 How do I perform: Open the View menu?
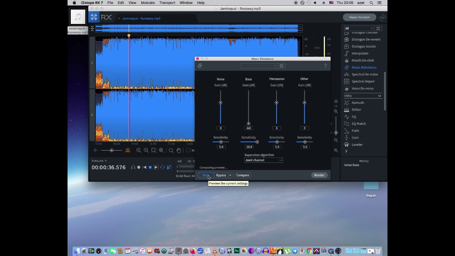(x=132, y=3)
